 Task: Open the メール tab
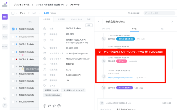[134, 29]
